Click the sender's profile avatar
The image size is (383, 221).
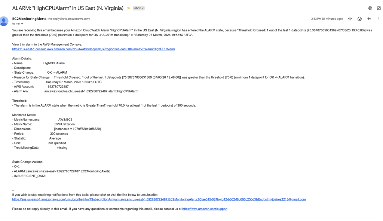[x=4, y=21]
